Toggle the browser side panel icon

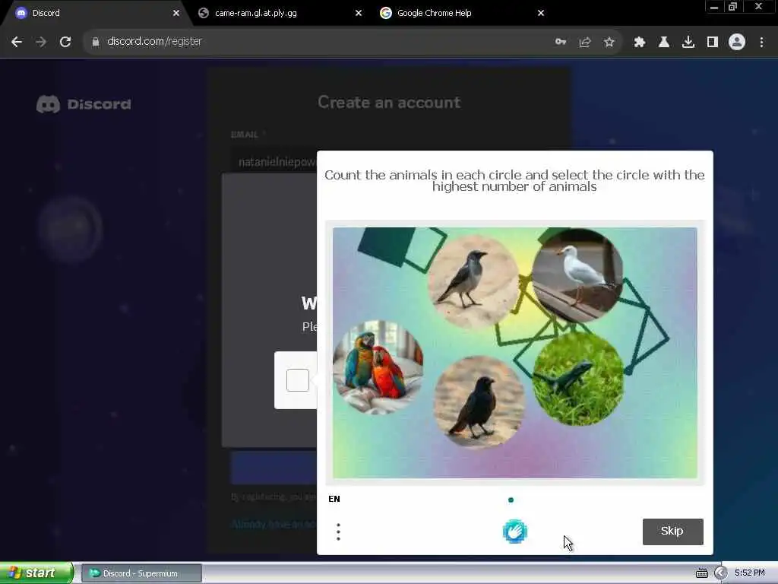pos(713,42)
